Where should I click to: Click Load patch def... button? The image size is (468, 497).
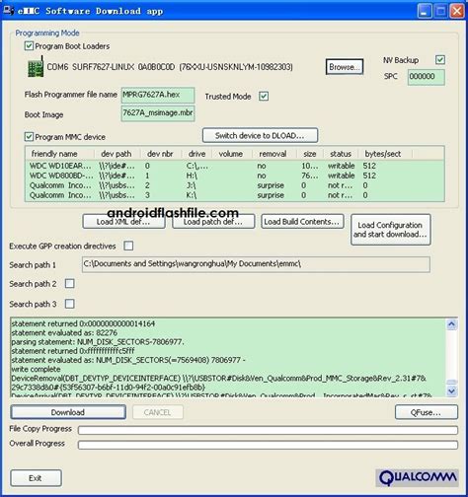tap(213, 222)
